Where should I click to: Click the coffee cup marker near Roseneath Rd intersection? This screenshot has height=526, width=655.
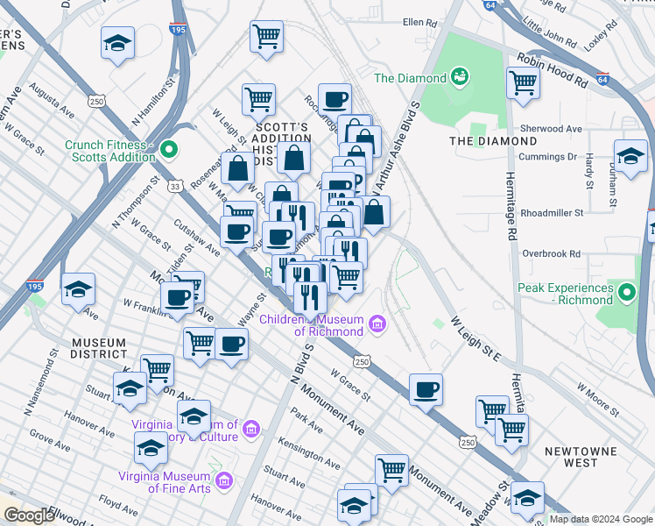[236, 233]
